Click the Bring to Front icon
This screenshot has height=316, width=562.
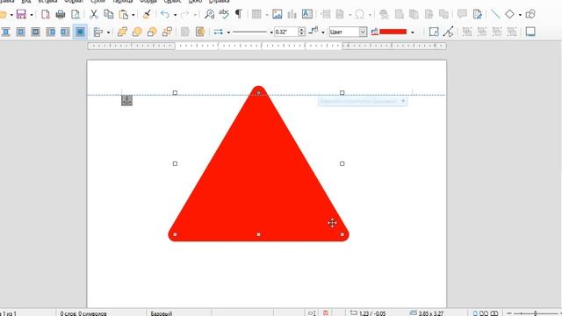[122, 32]
